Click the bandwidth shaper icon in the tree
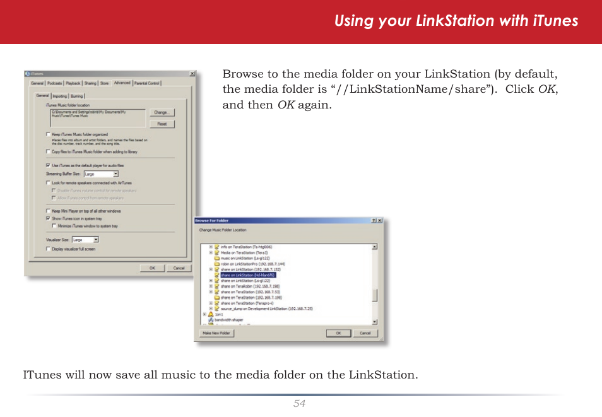Image resolution: width=602 pixels, height=417 pixels. point(211,320)
